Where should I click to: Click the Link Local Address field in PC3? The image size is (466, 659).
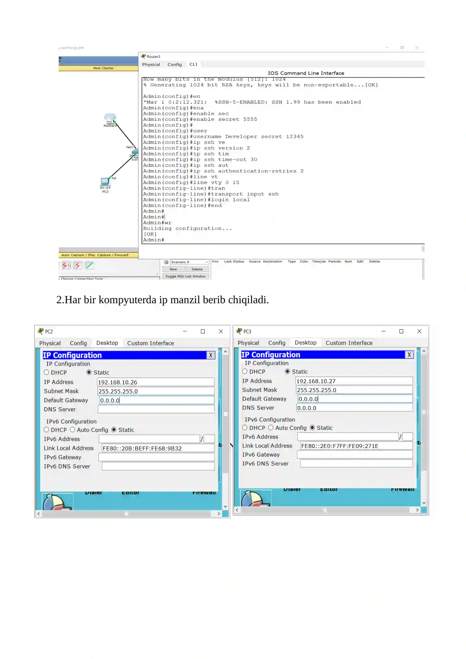point(356,446)
